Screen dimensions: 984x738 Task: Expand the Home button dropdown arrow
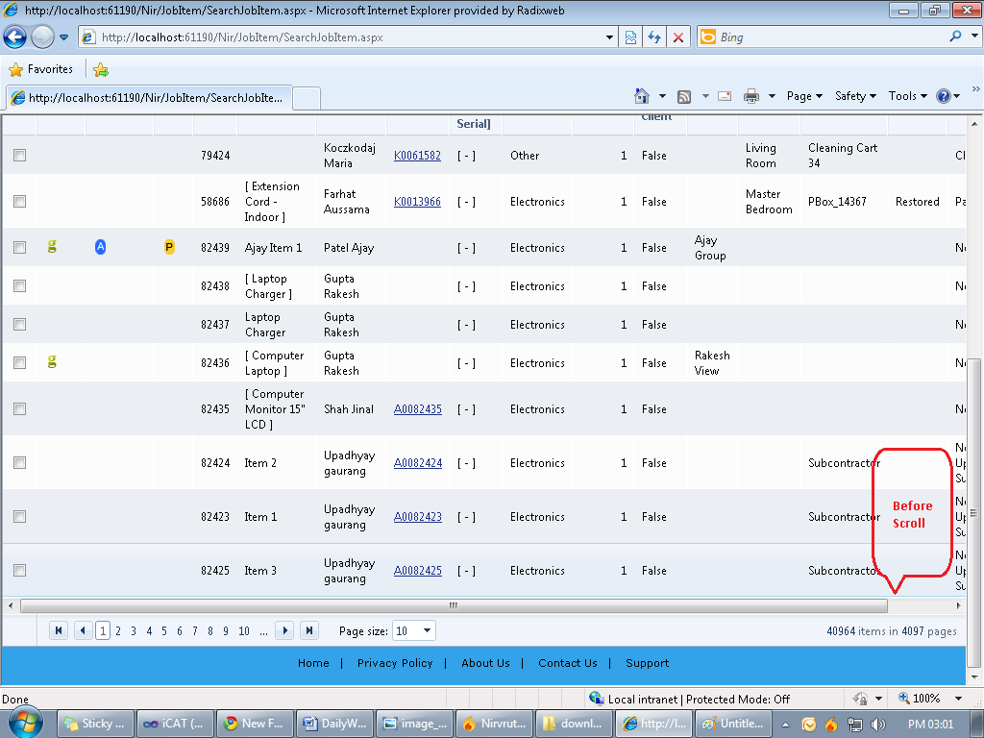[x=662, y=97]
